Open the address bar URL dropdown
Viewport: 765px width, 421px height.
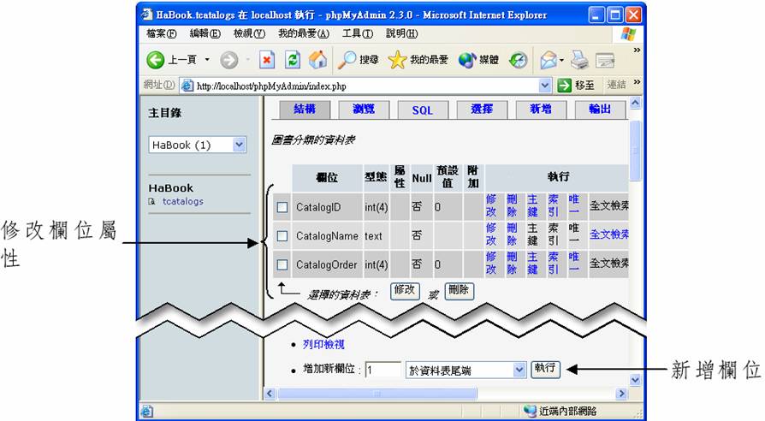point(545,86)
